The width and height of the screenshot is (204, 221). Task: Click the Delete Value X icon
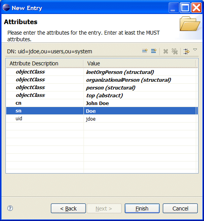[x=166, y=51]
